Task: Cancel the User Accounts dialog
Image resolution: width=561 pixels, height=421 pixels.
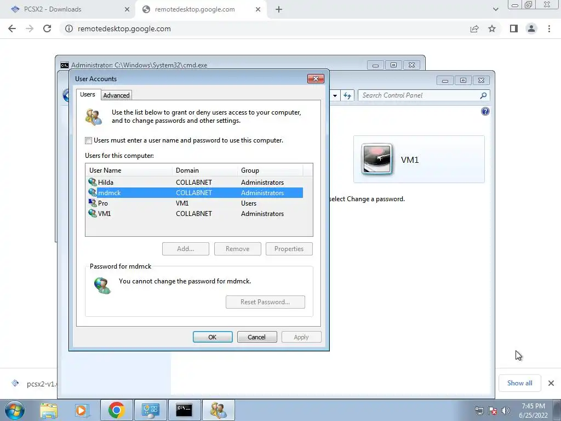Action: (x=257, y=337)
